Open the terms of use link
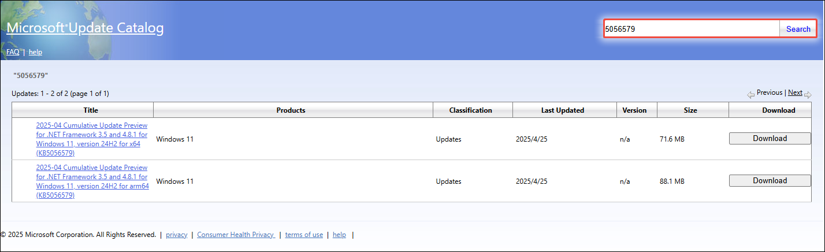This screenshot has height=252, width=825. coord(304,235)
